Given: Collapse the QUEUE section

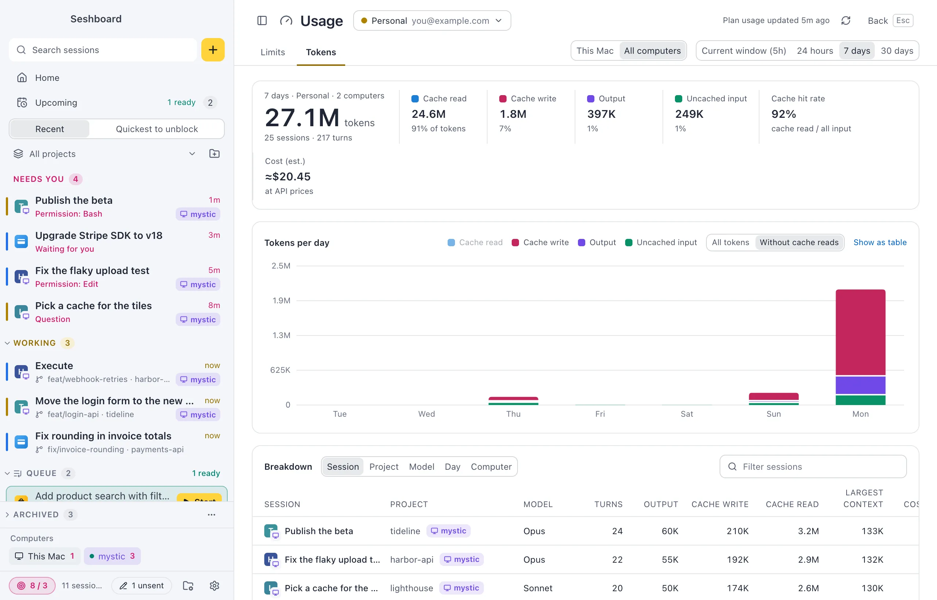Looking at the screenshot, I should coord(7,473).
